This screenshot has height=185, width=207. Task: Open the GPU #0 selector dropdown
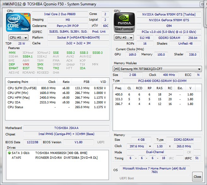[x=124, y=38]
